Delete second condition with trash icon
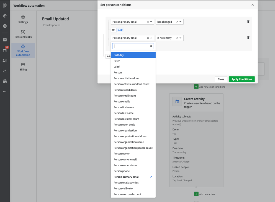The width and height of the screenshot is (275, 202). (248, 38)
